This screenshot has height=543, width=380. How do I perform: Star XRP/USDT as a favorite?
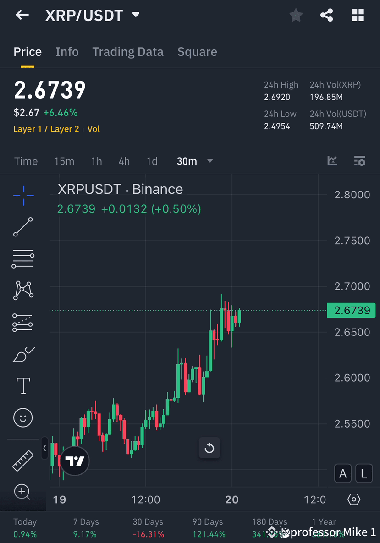(x=296, y=15)
